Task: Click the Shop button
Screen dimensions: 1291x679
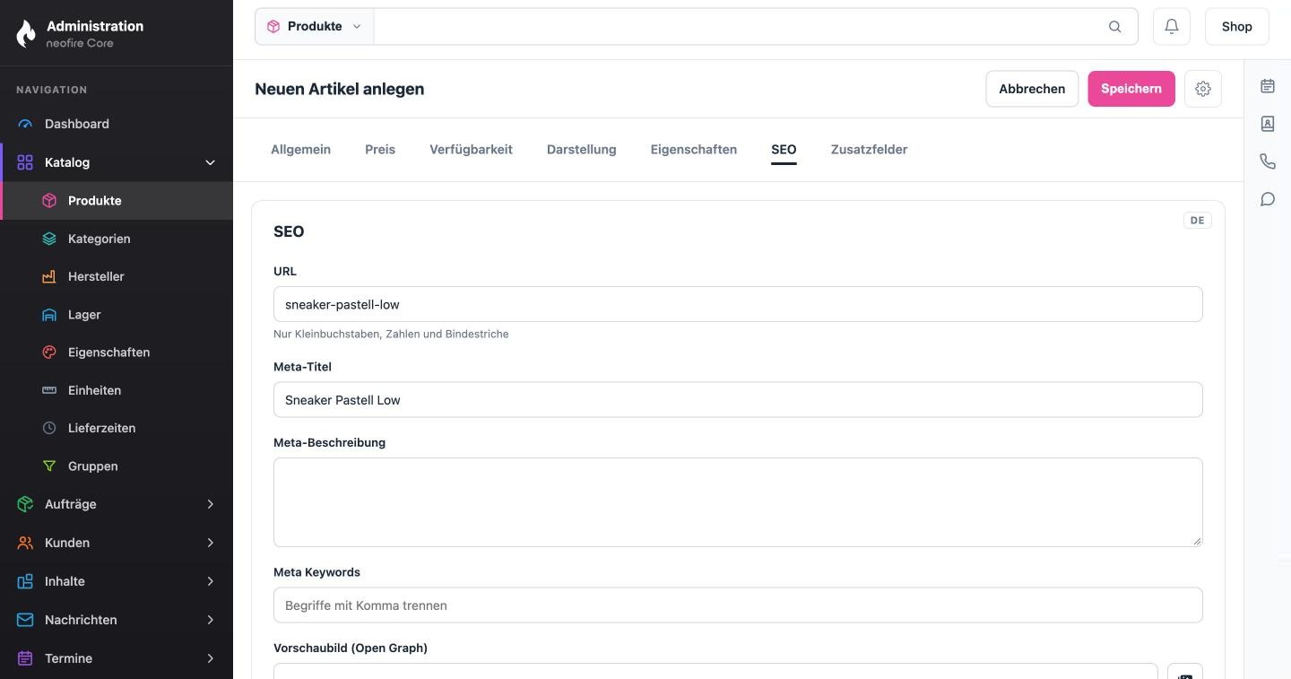Action: (1236, 27)
